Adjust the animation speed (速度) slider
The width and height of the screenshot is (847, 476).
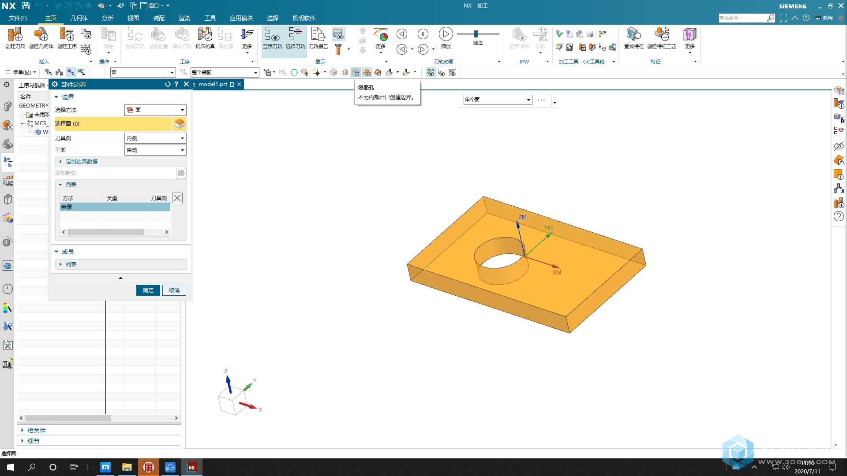coord(476,34)
